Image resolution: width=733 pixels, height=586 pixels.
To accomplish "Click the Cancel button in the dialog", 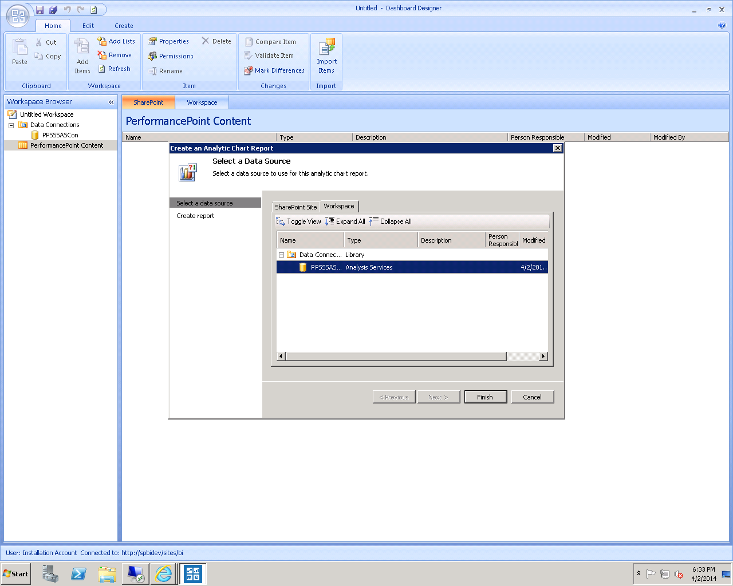I will (532, 397).
